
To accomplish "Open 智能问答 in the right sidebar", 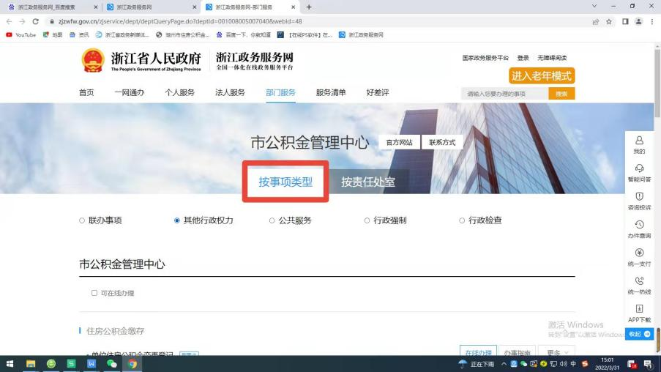I will pos(639,173).
